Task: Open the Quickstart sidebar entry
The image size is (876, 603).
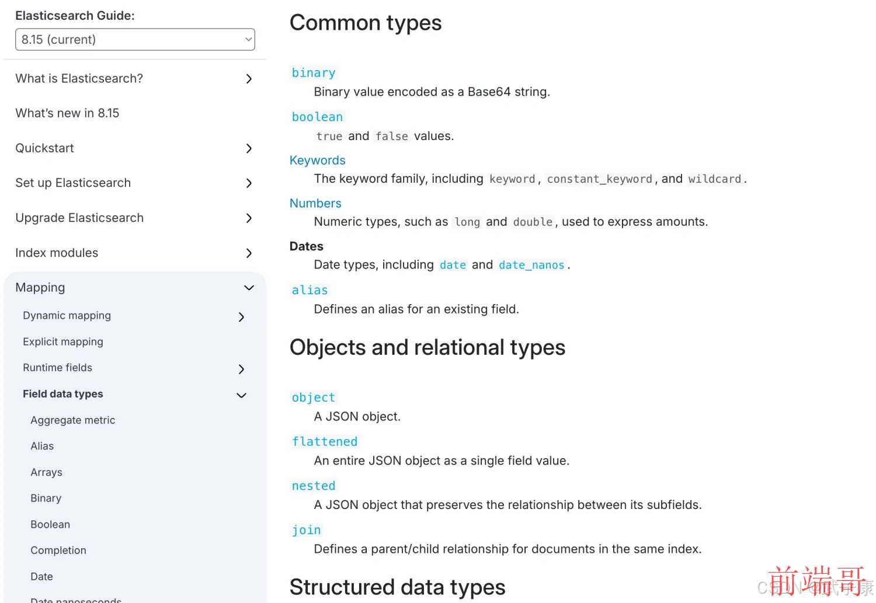Action: [x=44, y=148]
